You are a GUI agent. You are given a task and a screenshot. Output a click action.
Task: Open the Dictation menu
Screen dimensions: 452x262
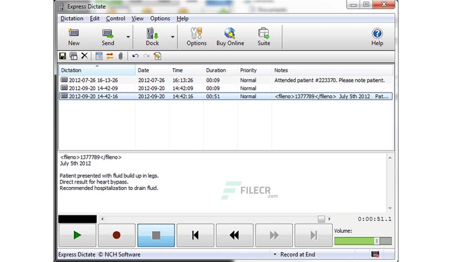[x=72, y=18]
